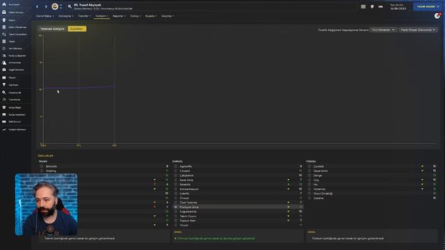Image resolution: width=445 pixels, height=250 pixels.
Task: Open Gelişim Merkezi icon in sidebar
Action: pyautogui.click(x=4, y=130)
